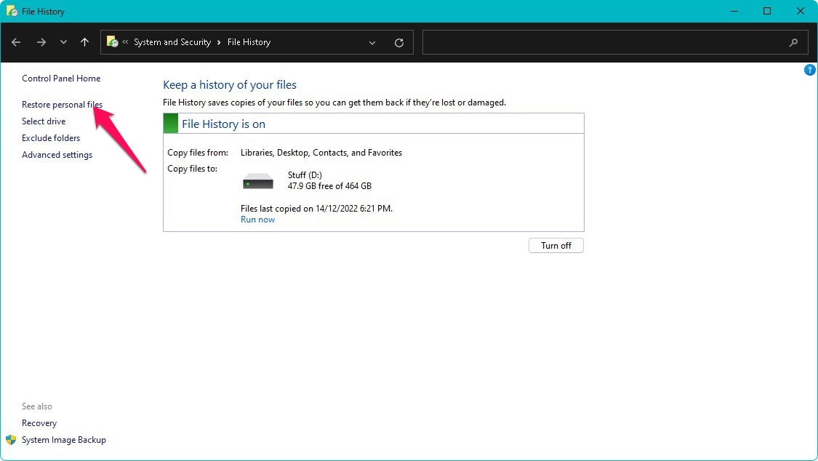Select the File History breadcrumb
Screen dimensions: 818x461
249,42
